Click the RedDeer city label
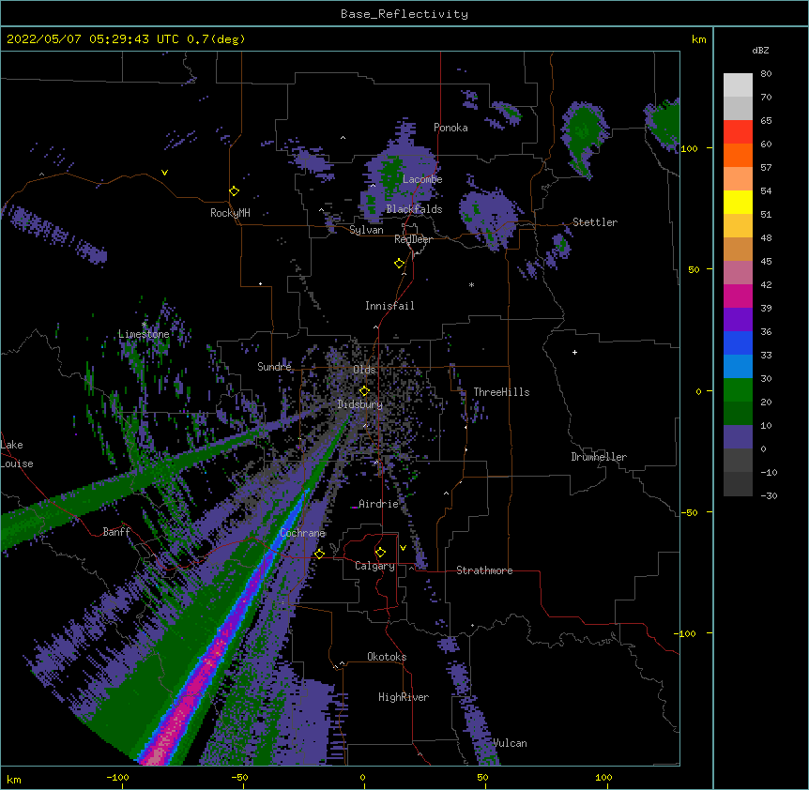This screenshot has height=790, width=809. 413,239
